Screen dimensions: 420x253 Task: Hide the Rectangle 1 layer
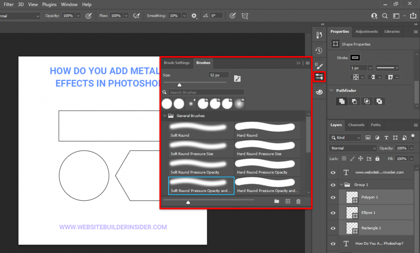(333, 228)
